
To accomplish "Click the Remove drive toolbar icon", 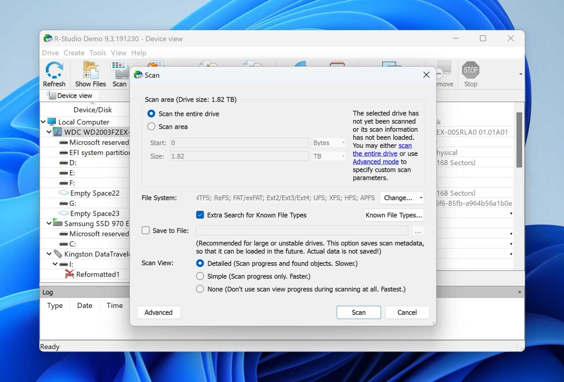I will [443, 73].
